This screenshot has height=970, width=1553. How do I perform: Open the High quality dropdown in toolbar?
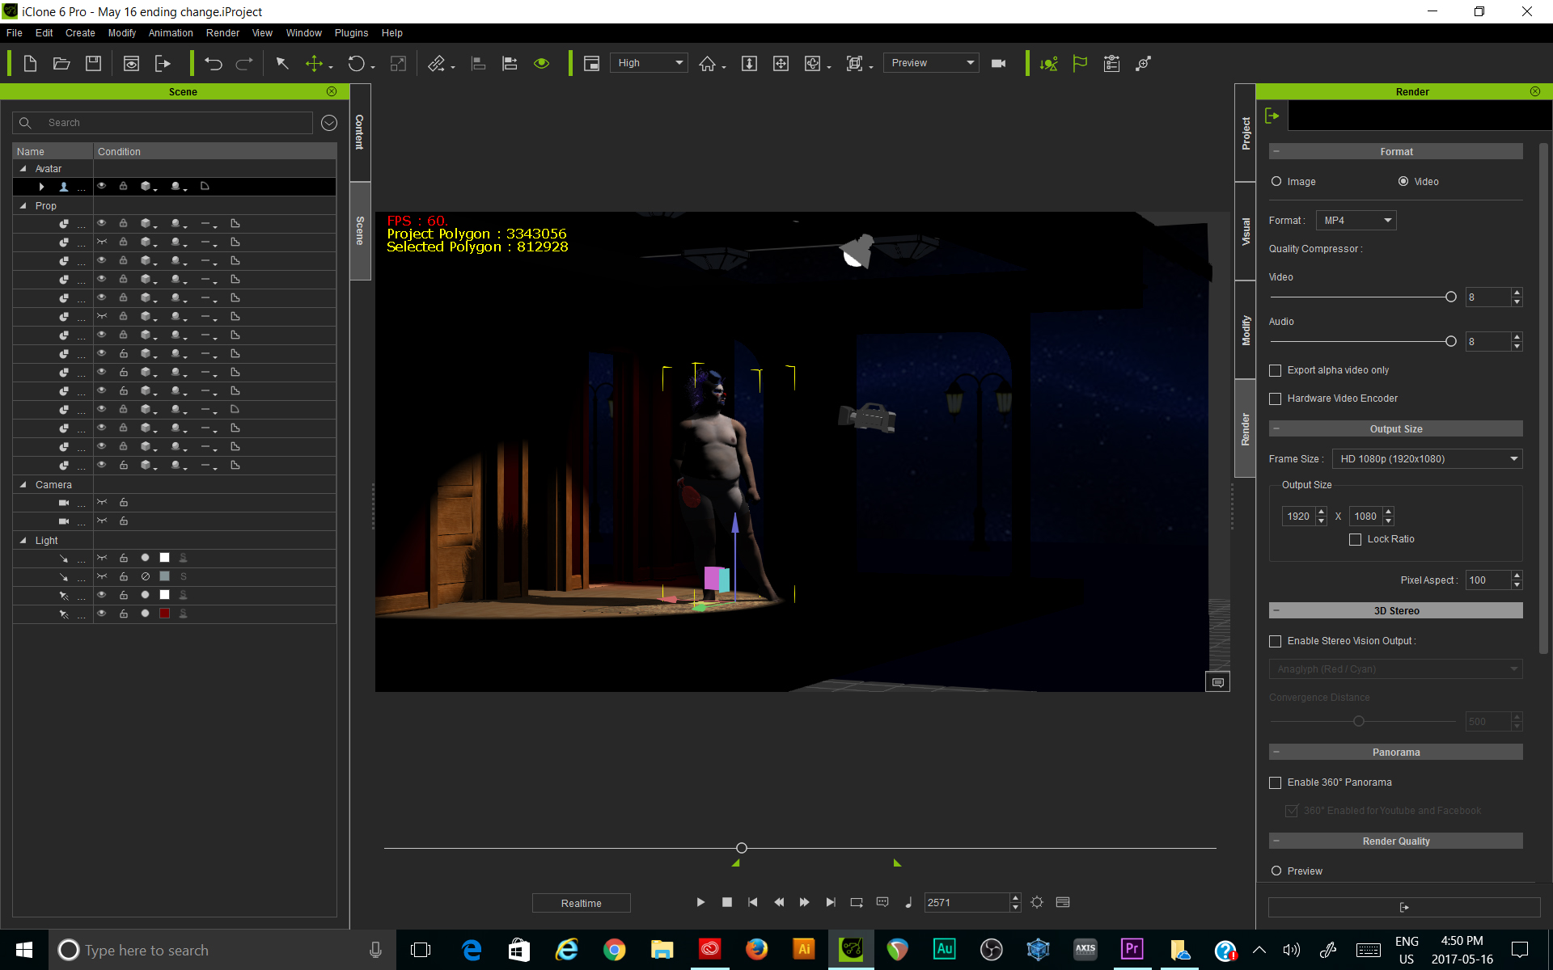point(650,63)
